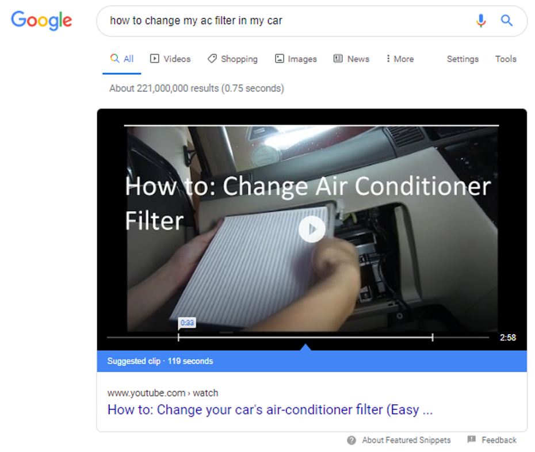535x452 pixels.
Task: Click the News tab newspaper icon
Action: 338,59
